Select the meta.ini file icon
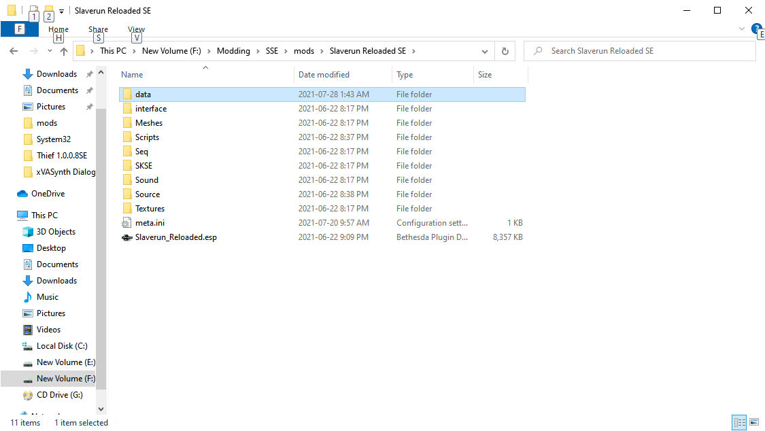The image size is (765, 431). (x=127, y=223)
